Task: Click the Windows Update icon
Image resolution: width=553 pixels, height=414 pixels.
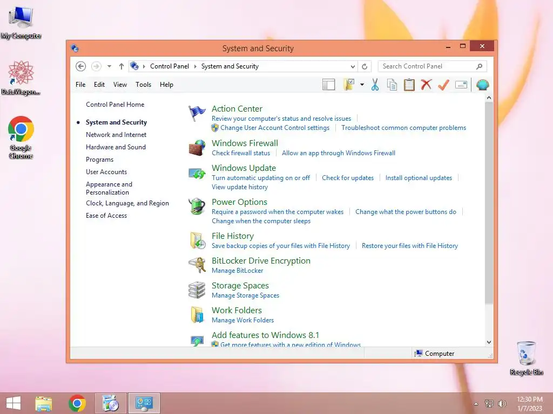Action: pyautogui.click(x=197, y=173)
